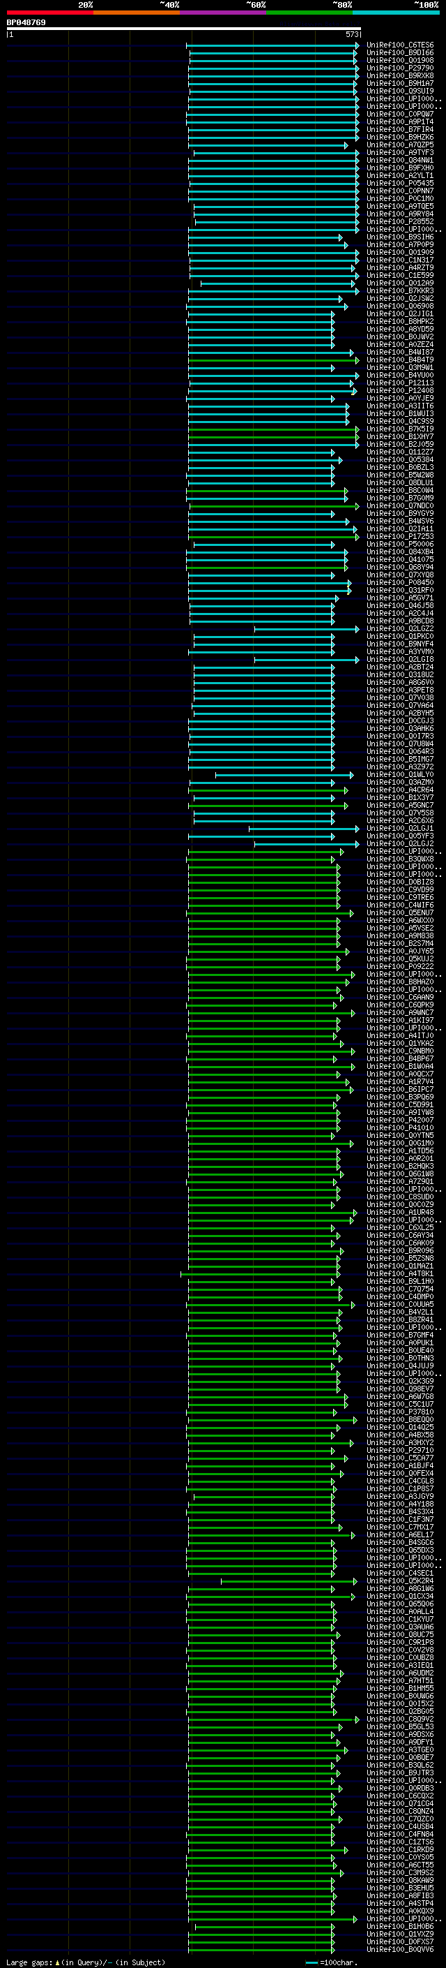Open hit UniRef100_B9DI66

tap(400, 53)
